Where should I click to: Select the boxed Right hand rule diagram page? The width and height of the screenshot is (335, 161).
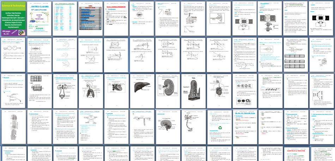[x=219, y=18]
